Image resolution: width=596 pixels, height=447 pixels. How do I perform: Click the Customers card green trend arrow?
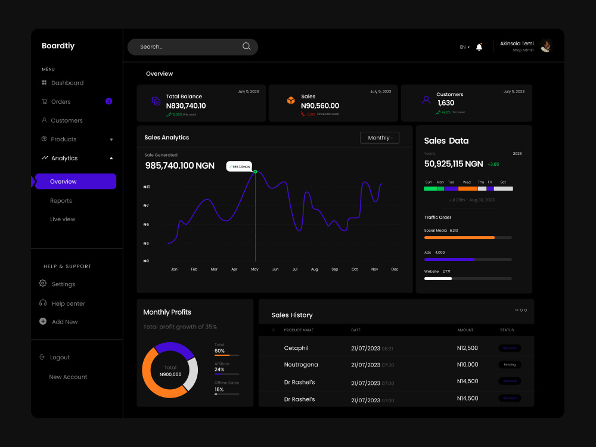(x=438, y=112)
